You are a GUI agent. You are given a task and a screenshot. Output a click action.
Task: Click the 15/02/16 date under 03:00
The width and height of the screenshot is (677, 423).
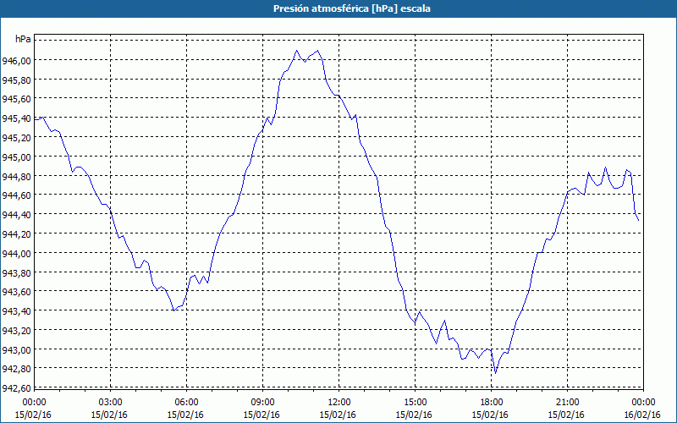pyautogui.click(x=111, y=415)
